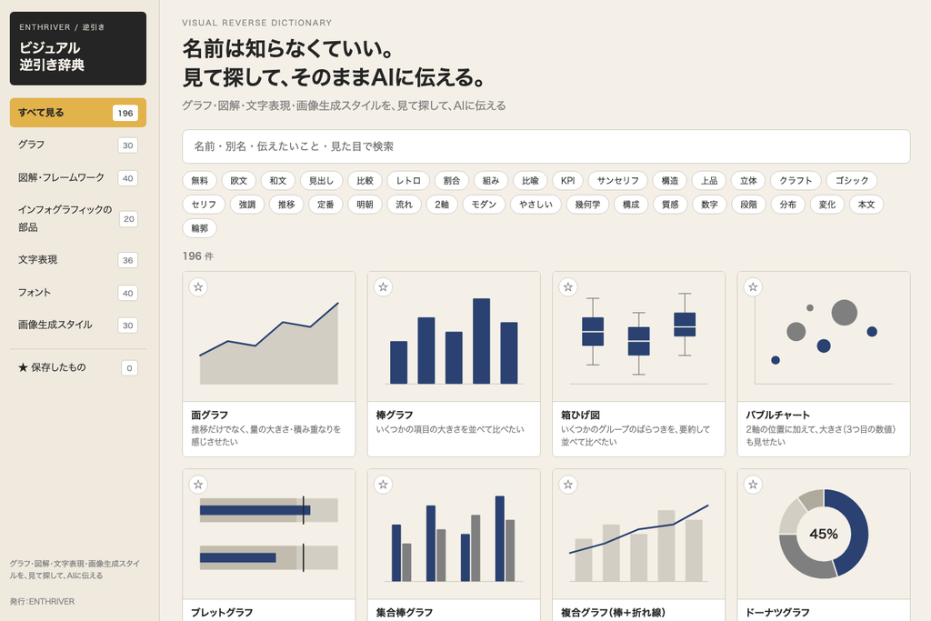Open インフォグラフィックの部品 category
931x621 pixels.
point(78,218)
